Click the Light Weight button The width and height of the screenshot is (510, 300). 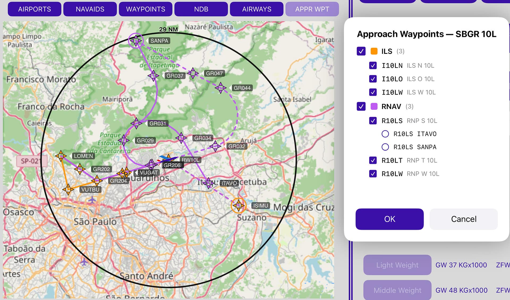click(397, 265)
